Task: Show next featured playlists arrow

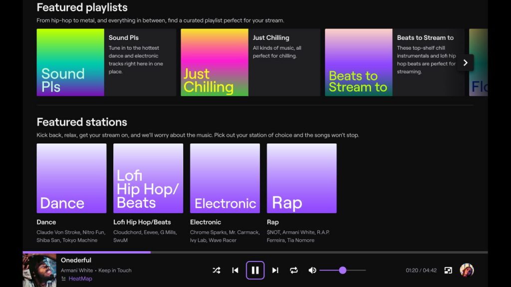Action: (466, 62)
